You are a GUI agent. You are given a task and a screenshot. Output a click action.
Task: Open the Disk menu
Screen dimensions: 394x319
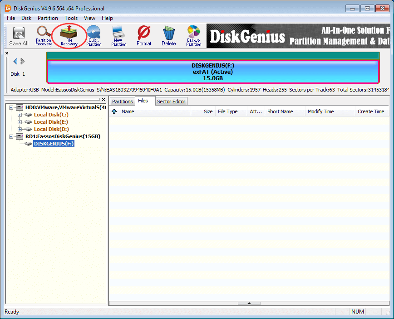click(26, 18)
